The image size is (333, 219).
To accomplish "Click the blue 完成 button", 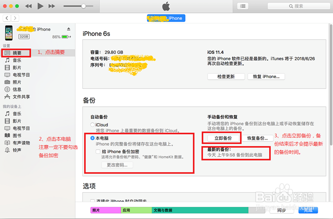I will [x=308, y=210].
